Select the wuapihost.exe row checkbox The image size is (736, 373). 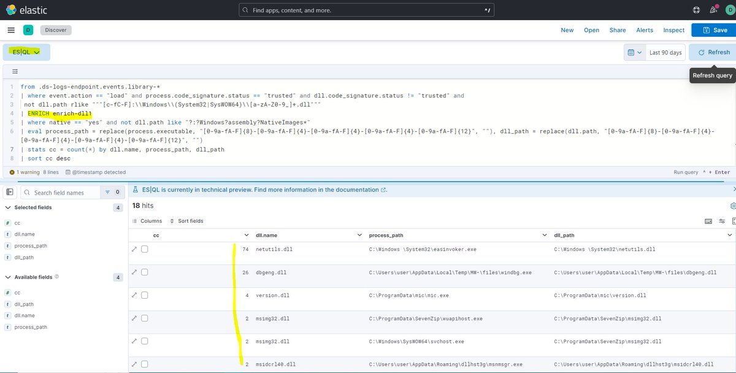coord(145,318)
